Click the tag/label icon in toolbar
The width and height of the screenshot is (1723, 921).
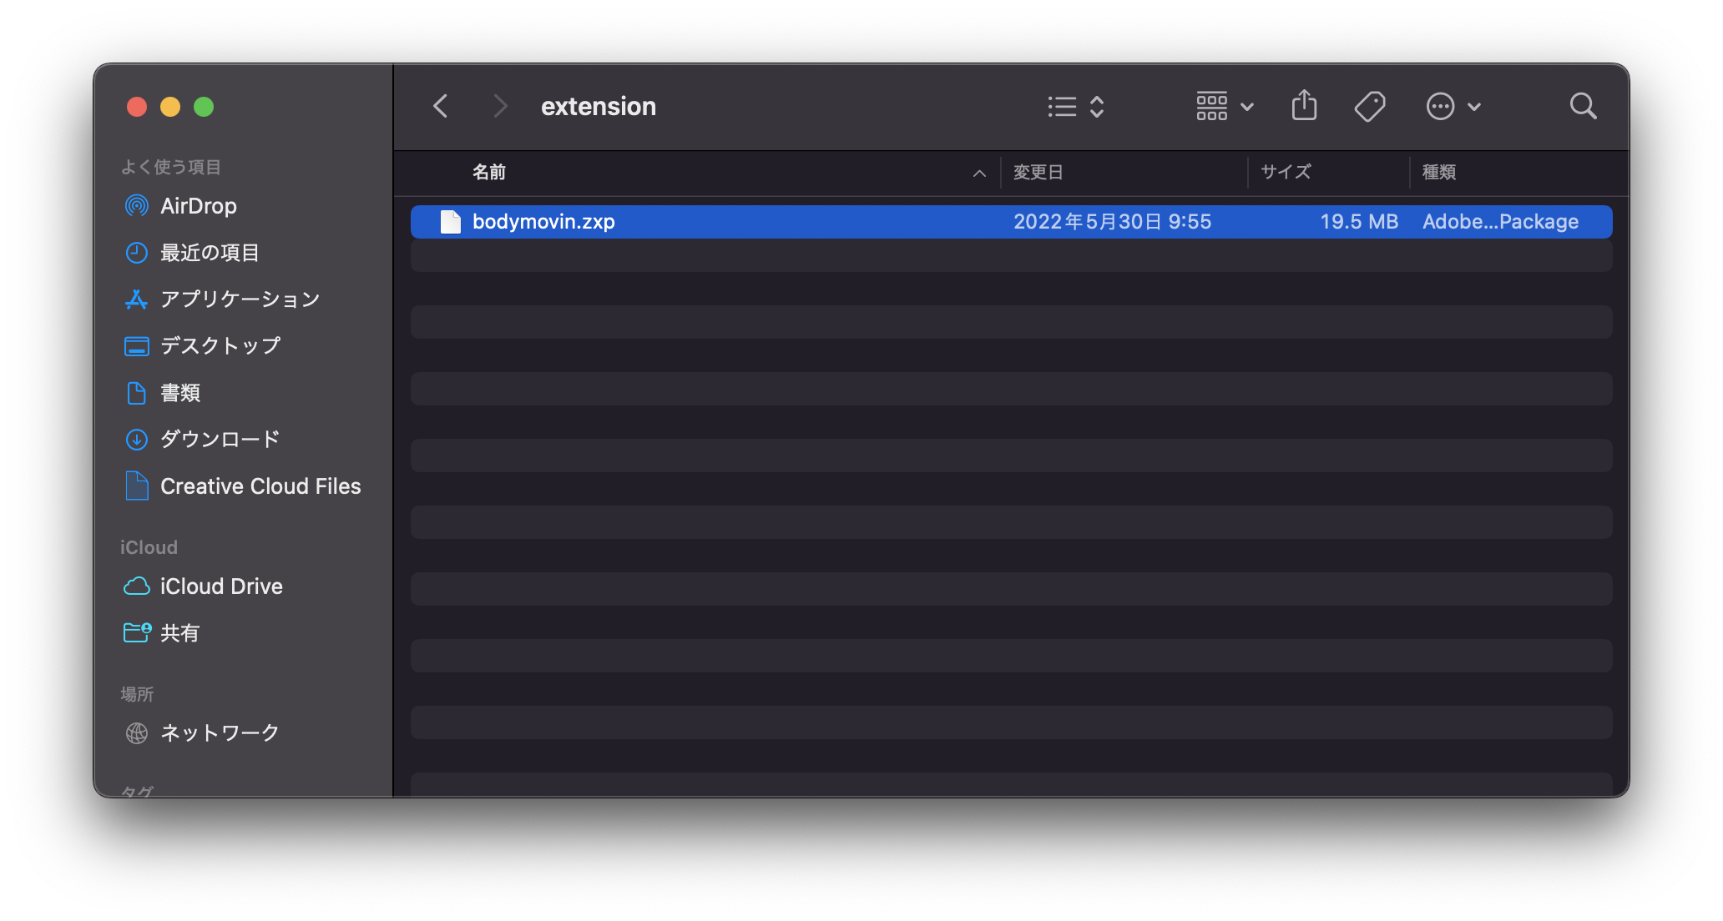pyautogui.click(x=1367, y=107)
